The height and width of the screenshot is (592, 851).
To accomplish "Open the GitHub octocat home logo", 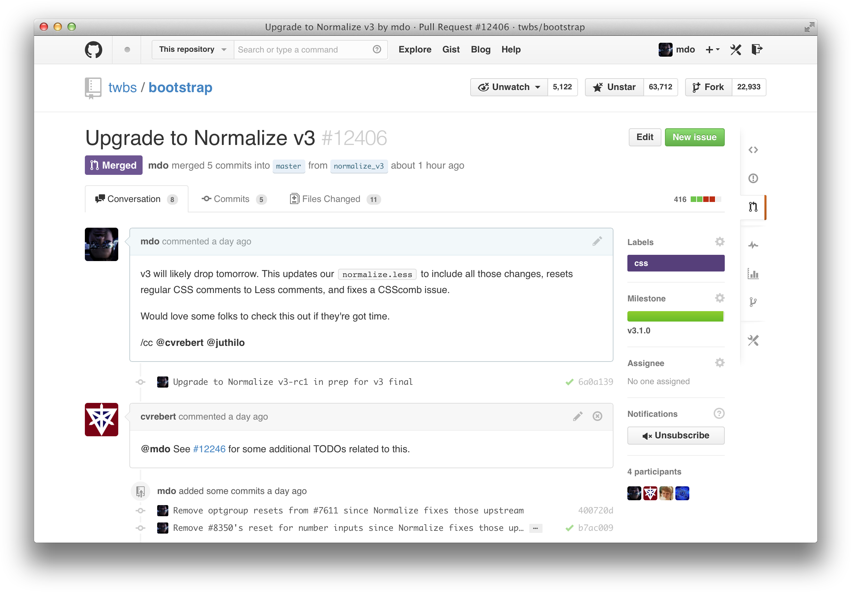I will 94,50.
